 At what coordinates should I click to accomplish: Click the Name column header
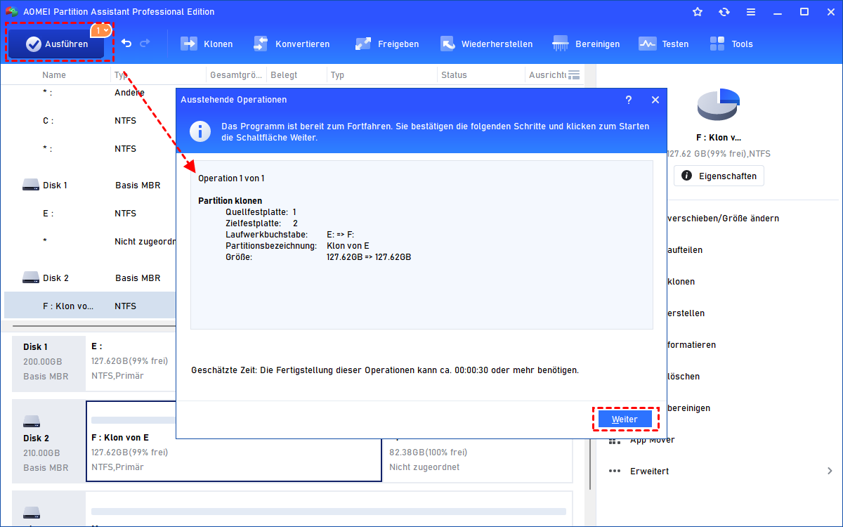point(54,75)
